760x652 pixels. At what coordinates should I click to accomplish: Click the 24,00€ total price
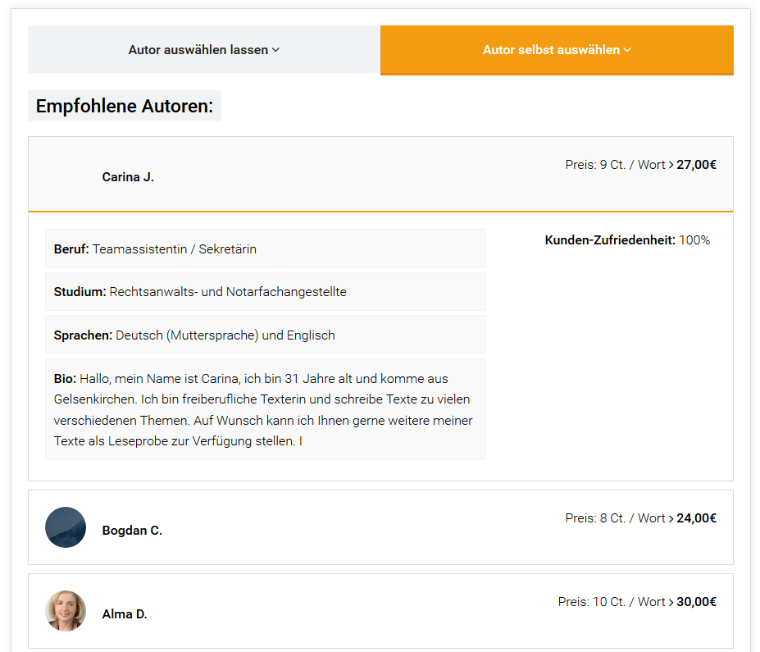click(696, 518)
